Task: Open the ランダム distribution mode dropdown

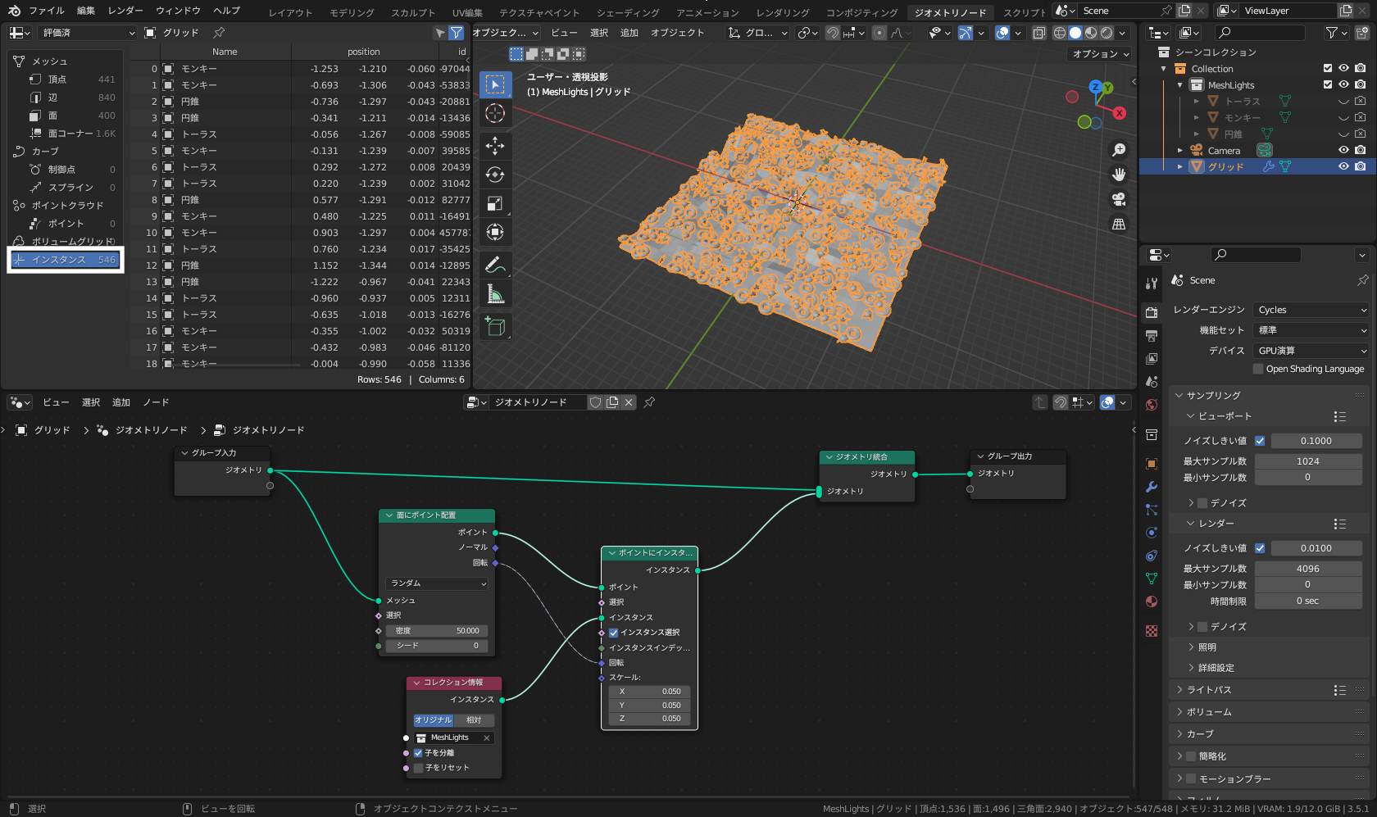Action: (438, 583)
